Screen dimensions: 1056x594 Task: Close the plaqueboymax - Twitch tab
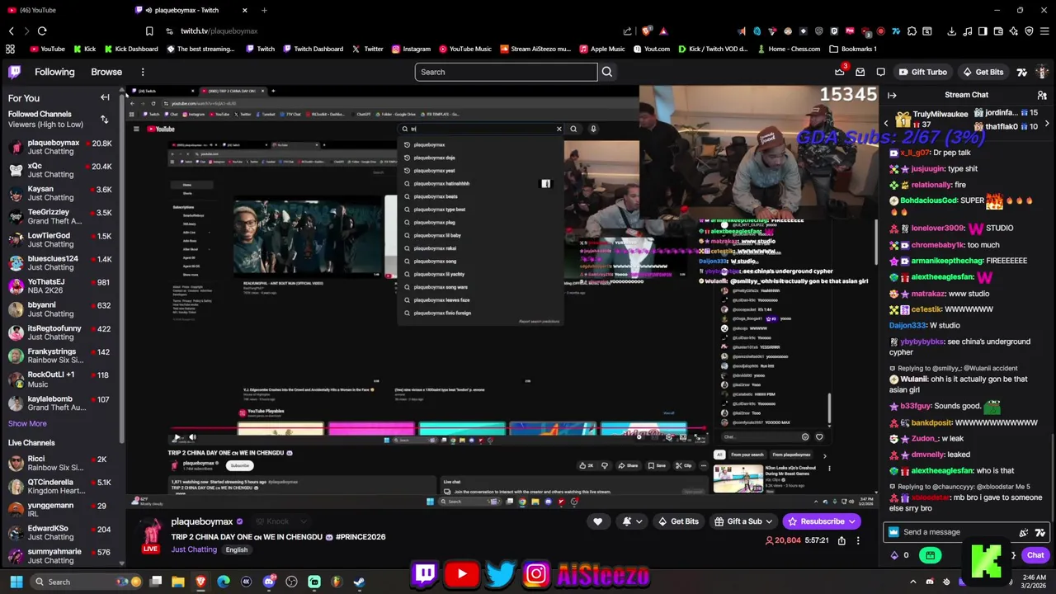click(x=245, y=10)
